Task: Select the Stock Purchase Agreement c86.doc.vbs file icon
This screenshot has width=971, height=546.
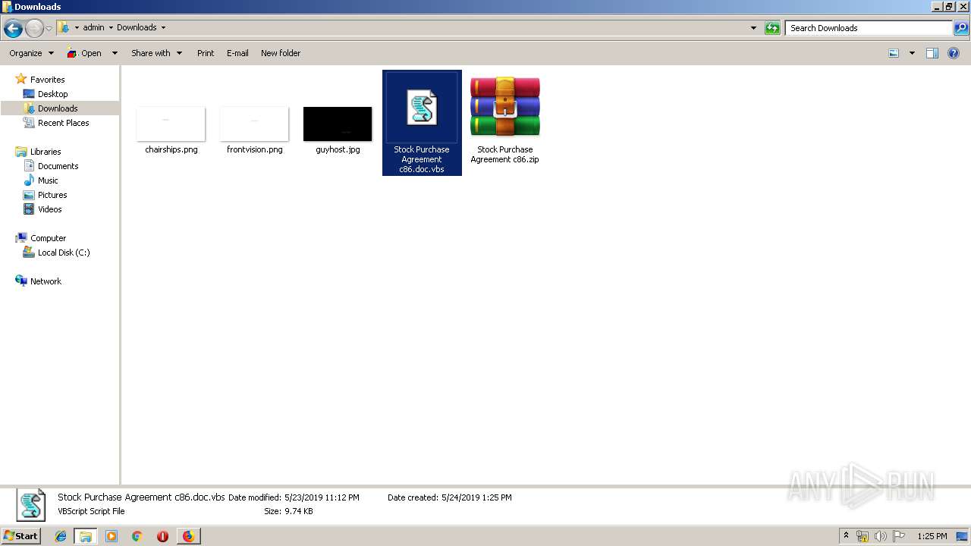Action: click(422, 108)
